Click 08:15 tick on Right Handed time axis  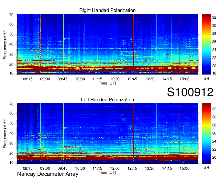point(27,79)
